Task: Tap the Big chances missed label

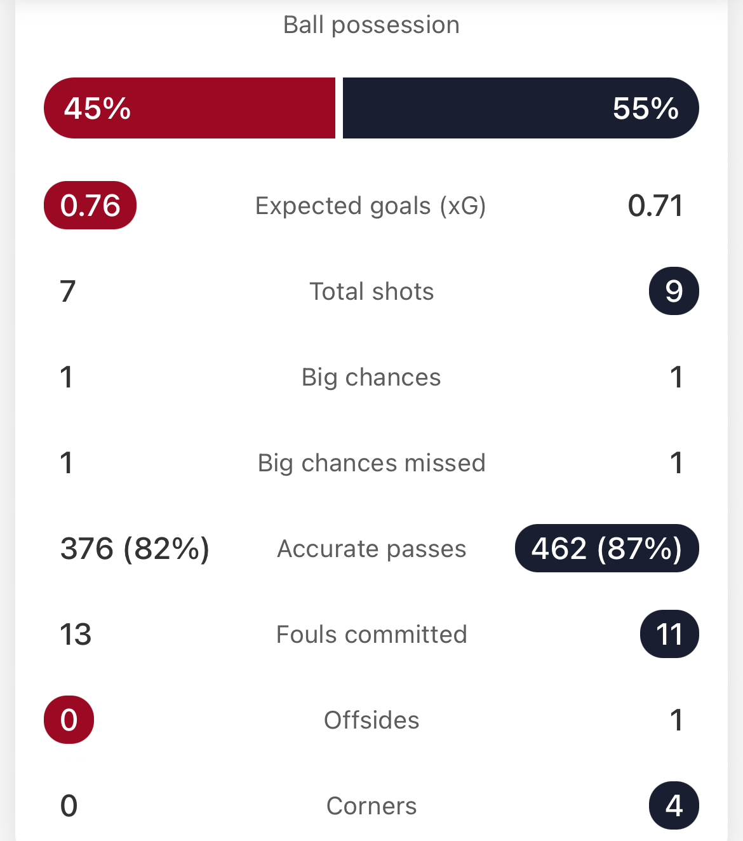Action: pos(371,463)
